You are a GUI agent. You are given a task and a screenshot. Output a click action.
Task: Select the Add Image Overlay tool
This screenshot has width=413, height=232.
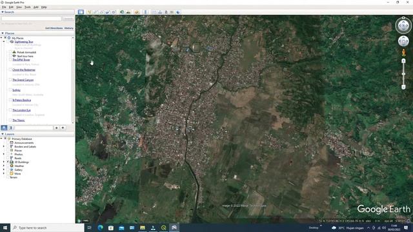point(108,12)
